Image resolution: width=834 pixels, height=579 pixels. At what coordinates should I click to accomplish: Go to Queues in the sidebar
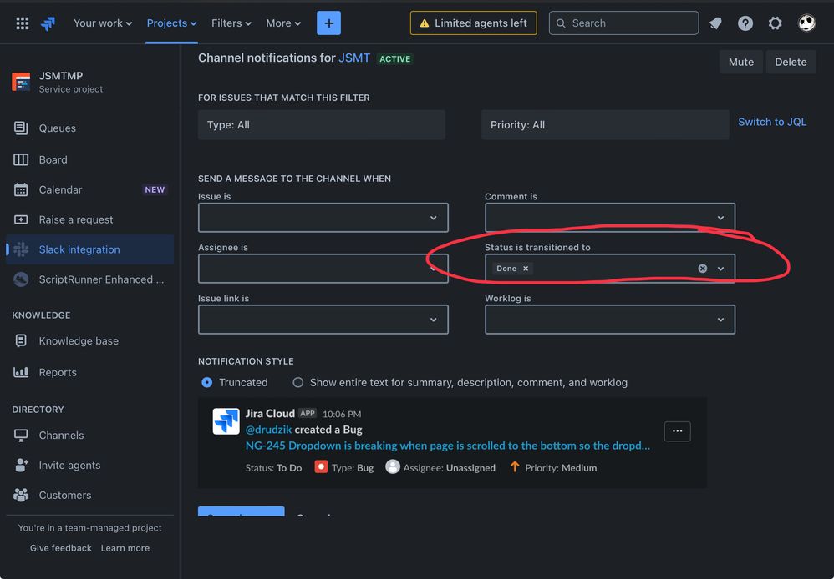tap(89, 128)
